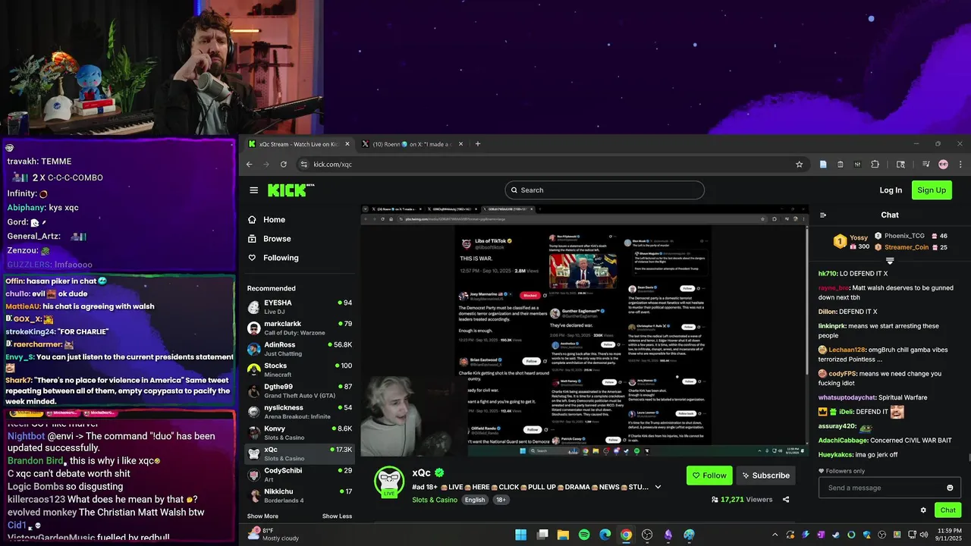This screenshot has height=546, width=971.
Task: Follow the xQc channel
Action: coord(709,475)
